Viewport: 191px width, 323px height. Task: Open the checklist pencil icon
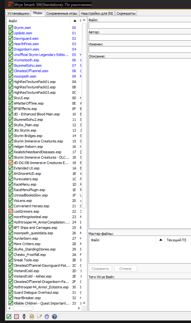pyautogui.click(x=39, y=317)
